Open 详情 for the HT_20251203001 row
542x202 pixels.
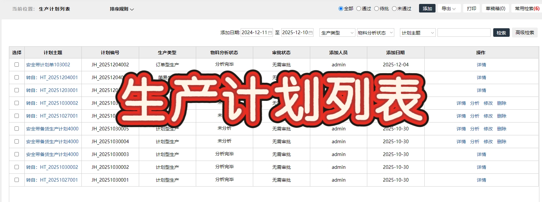point(481,90)
